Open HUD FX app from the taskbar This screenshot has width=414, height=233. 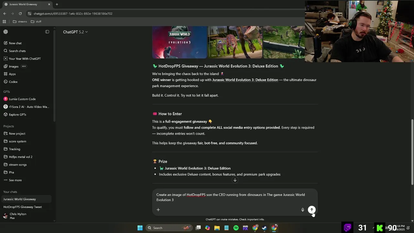245,228
